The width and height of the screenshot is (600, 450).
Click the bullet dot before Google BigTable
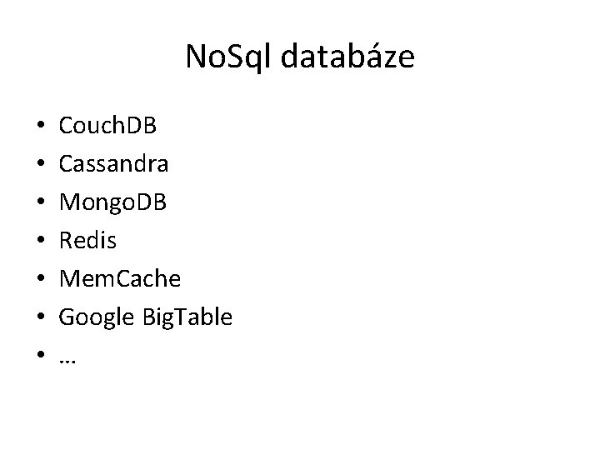(41, 316)
